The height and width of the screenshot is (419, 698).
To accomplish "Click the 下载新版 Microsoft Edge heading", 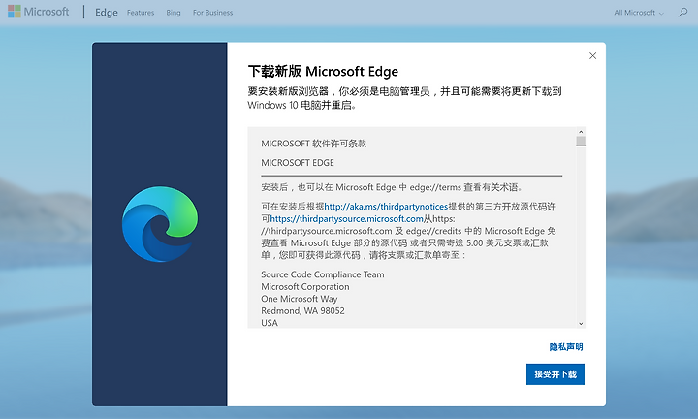I will click(x=323, y=71).
